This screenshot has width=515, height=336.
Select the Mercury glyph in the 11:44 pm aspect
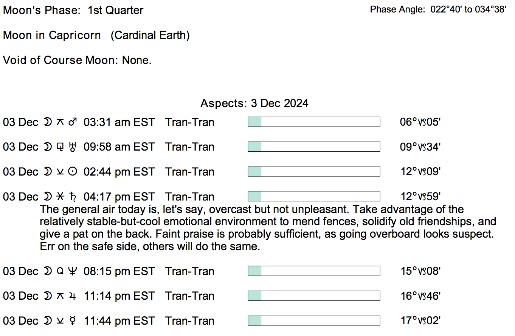tap(71, 321)
